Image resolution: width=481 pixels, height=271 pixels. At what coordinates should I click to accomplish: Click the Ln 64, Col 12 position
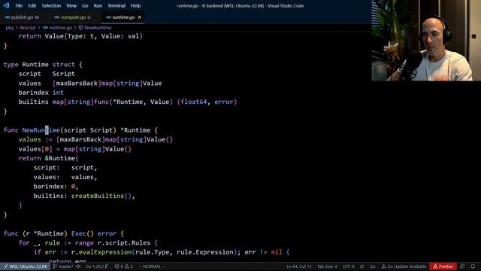[299, 266]
